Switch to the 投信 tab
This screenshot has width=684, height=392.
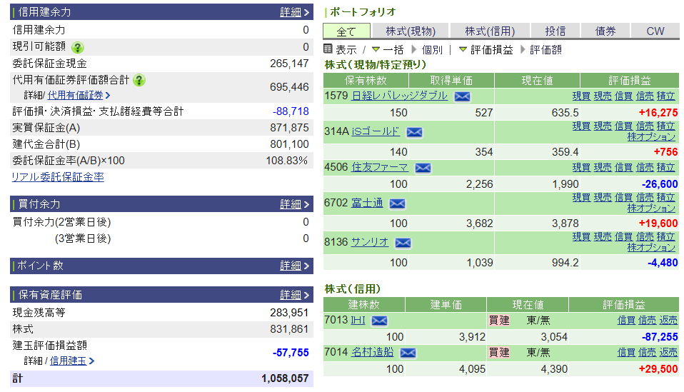pos(555,31)
